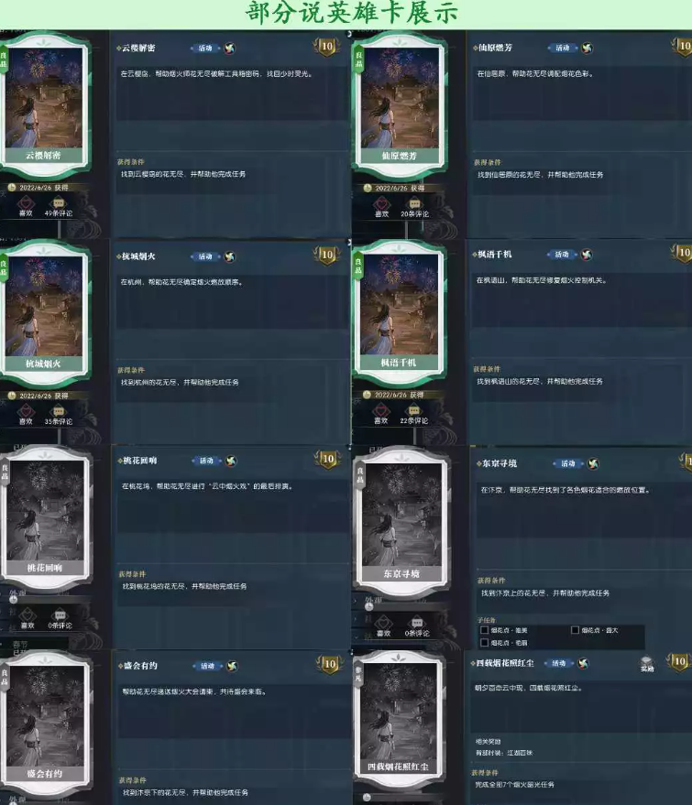Tick the right-hand 烟花点 subtask checkbox
This screenshot has height=805, width=692.
coord(575,630)
